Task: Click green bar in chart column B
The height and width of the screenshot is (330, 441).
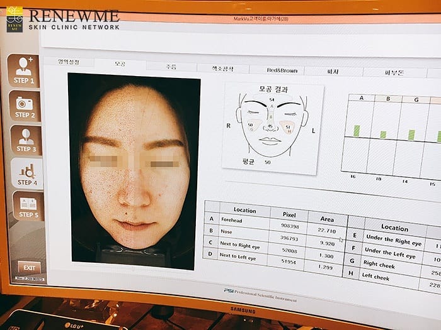Action: click(383, 135)
